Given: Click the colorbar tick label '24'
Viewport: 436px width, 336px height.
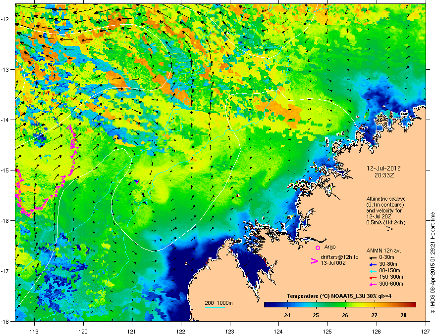Looking at the screenshot, I should coord(287,315).
